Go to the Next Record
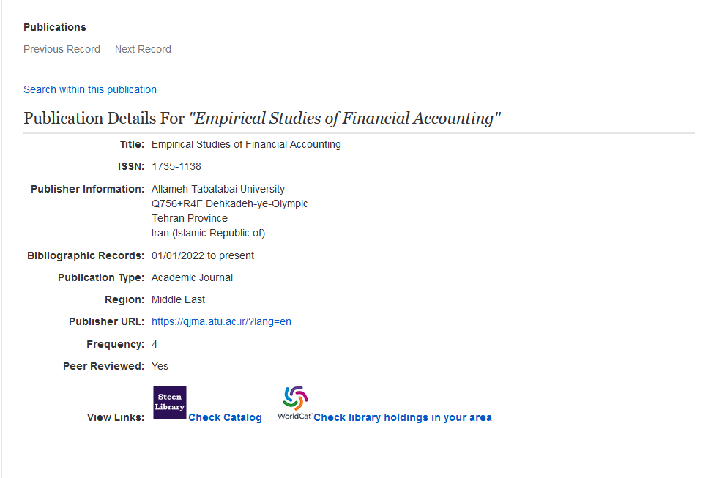722x478 pixels. (143, 49)
